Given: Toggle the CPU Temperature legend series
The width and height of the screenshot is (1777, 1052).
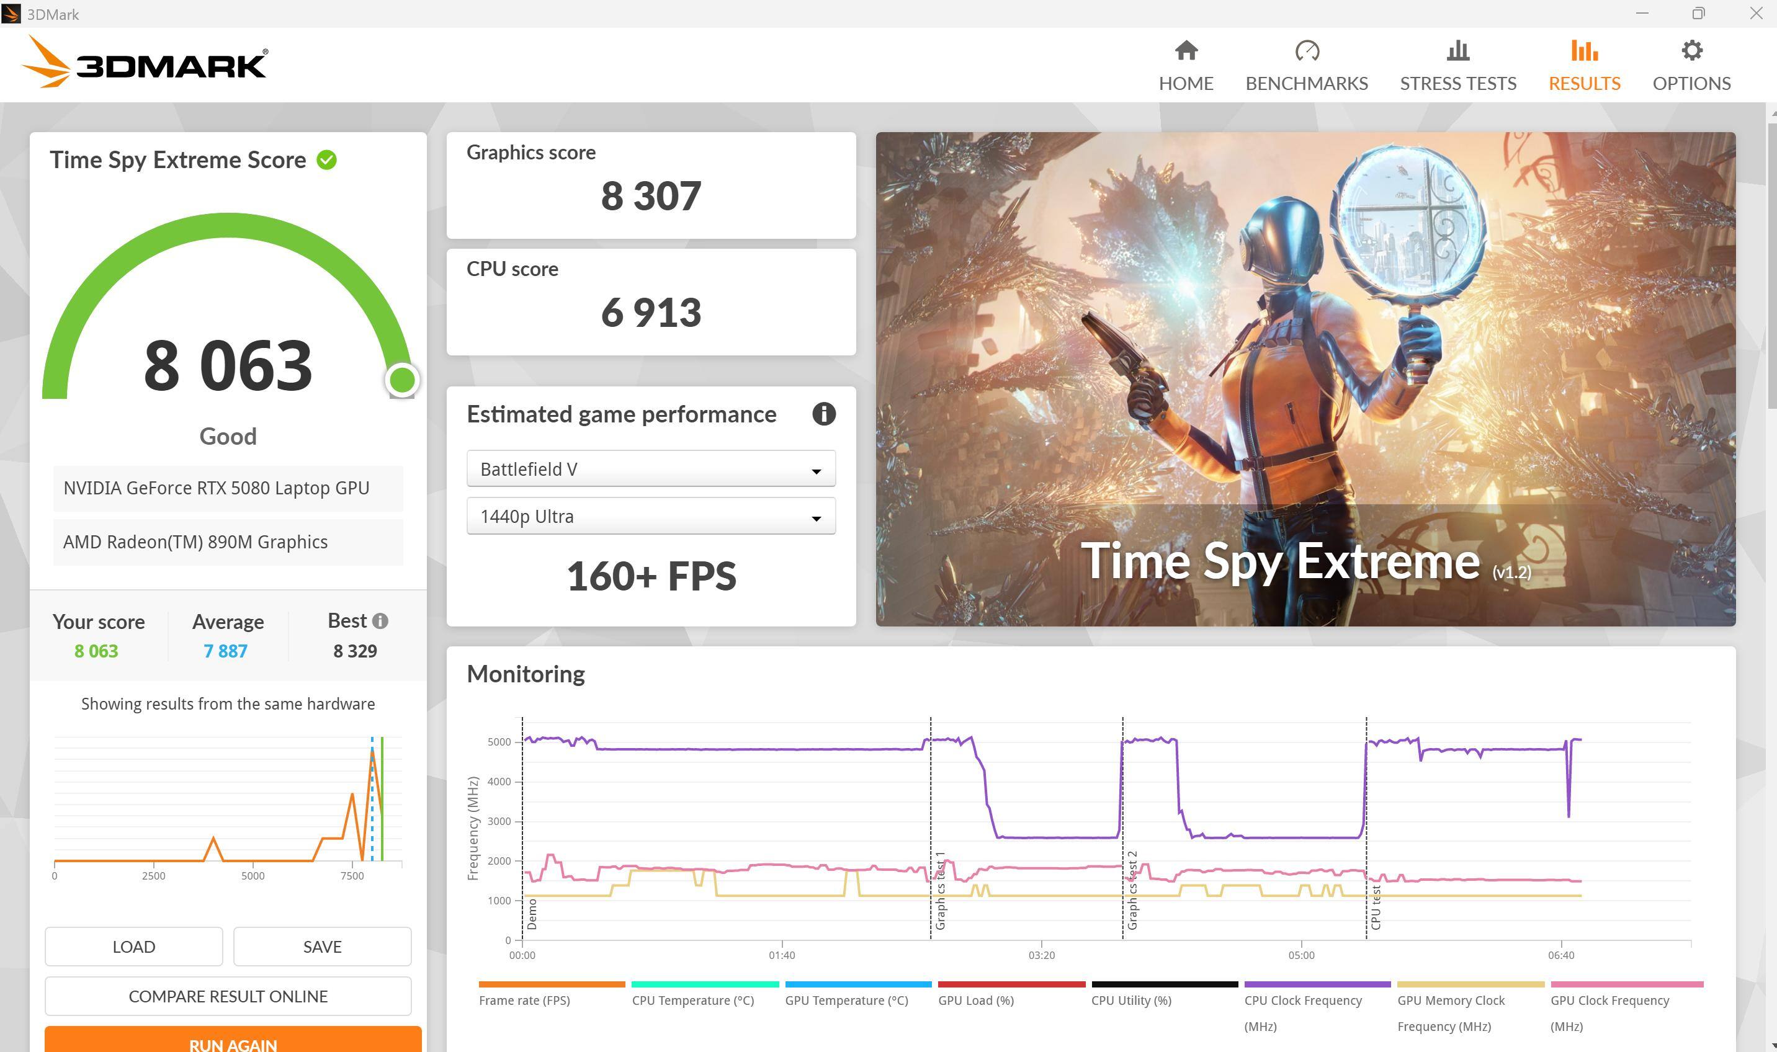Looking at the screenshot, I should tap(693, 1001).
